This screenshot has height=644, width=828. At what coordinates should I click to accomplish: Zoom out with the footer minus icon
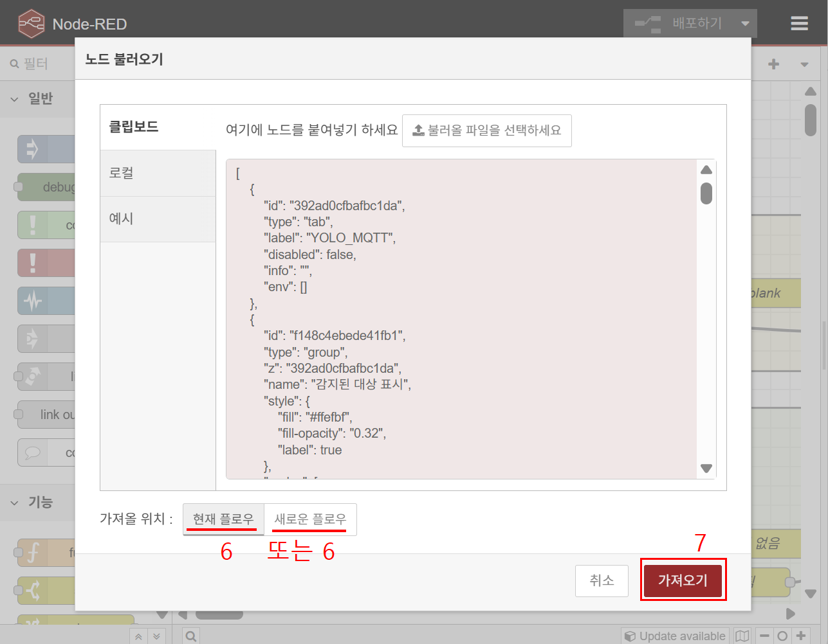[x=764, y=636]
